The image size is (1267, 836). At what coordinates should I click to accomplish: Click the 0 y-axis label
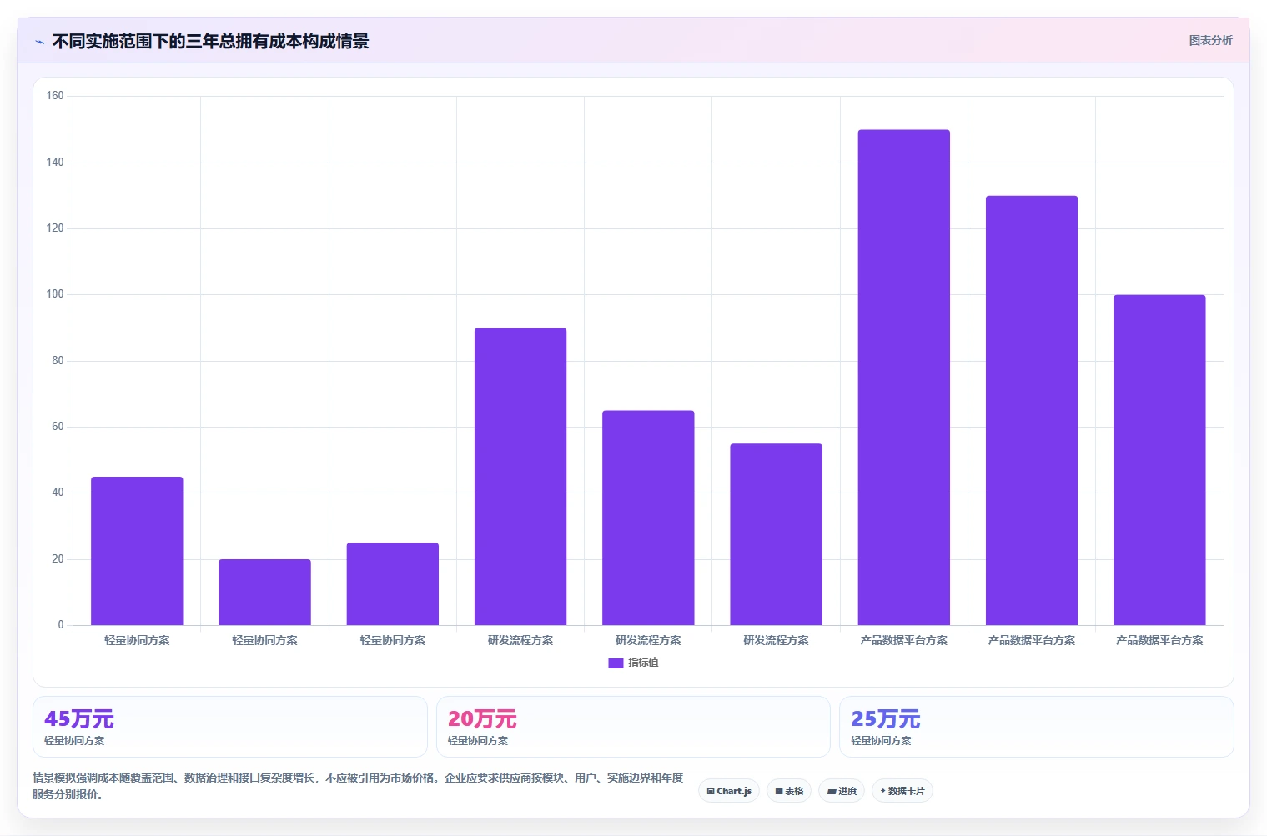(x=61, y=625)
